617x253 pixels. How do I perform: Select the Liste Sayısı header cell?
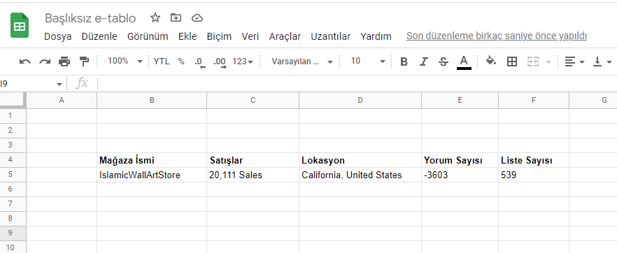534,160
